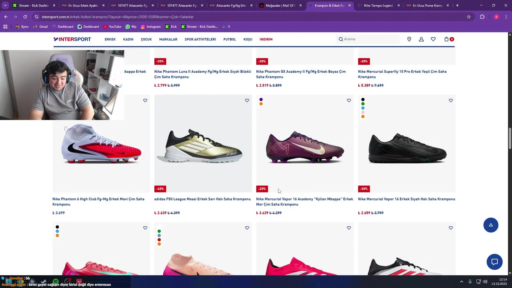Open the apps grid in bookmarks bar

(x=5, y=27)
